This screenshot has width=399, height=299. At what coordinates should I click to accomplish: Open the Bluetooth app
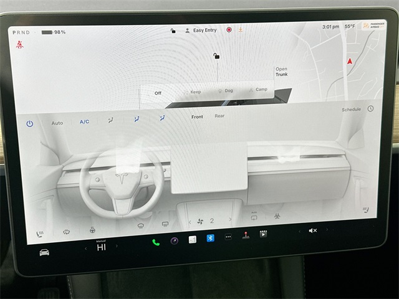tap(210, 238)
